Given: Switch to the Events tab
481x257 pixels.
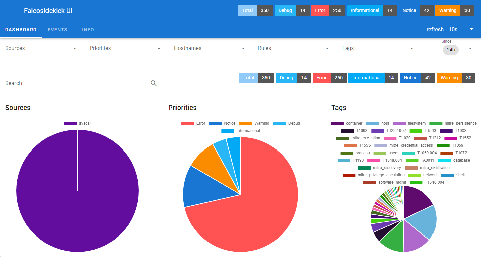Looking at the screenshot, I should (57, 30).
